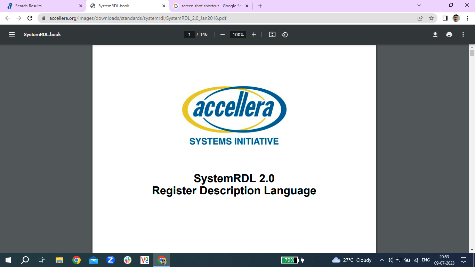
Task: Open the Windows Start menu
Action: [x=8, y=260]
